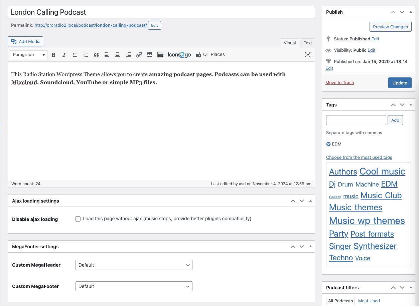Open the Icons2go icon picker
Viewport: 419px width, 306px height.
pos(179,55)
